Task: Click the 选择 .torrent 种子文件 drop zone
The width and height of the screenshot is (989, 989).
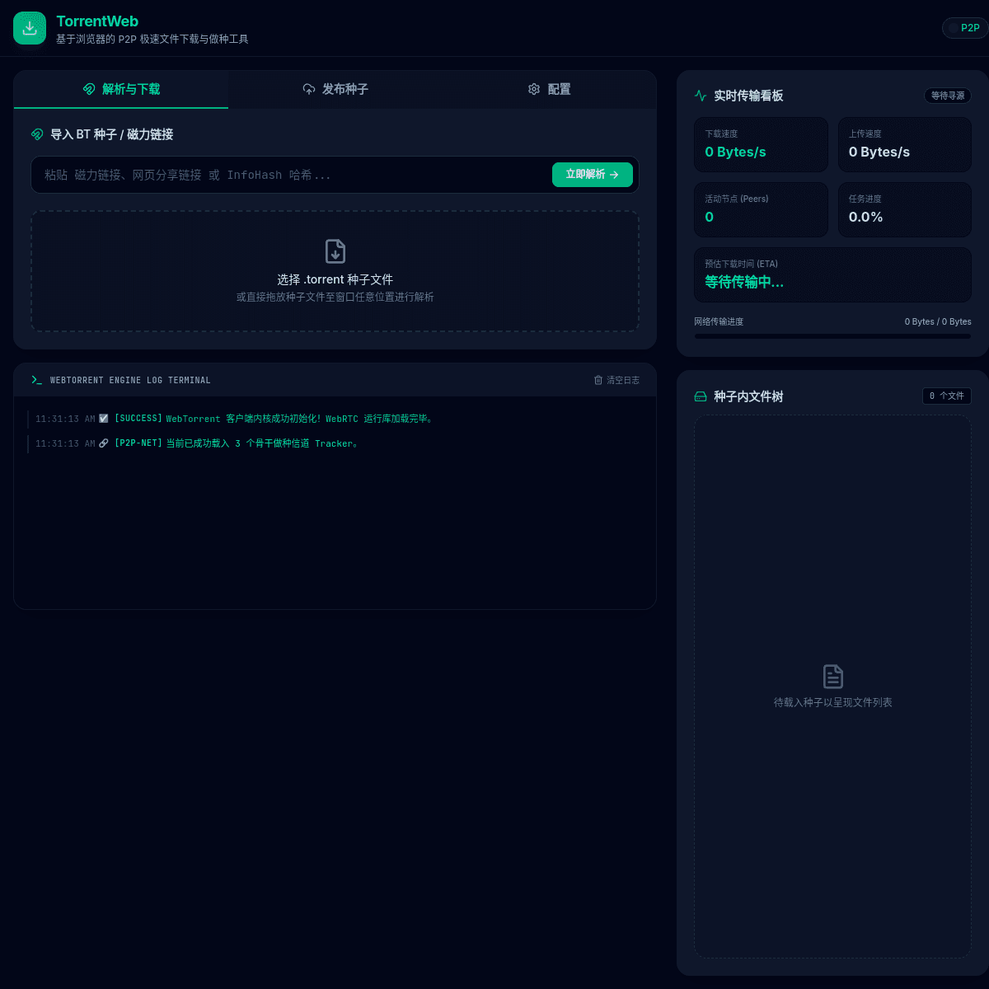Action: point(335,271)
